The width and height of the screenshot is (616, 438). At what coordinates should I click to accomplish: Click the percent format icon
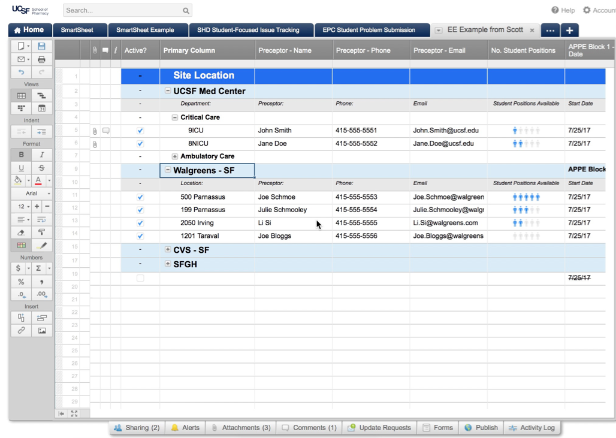(21, 282)
